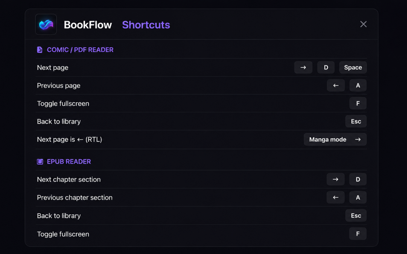Click the D key for Next chapter section

pyautogui.click(x=358, y=179)
